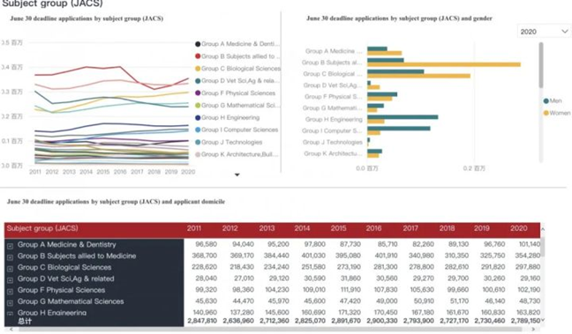
Task: Expand the Group D Vet Sci row icon
Action: (x=10, y=280)
